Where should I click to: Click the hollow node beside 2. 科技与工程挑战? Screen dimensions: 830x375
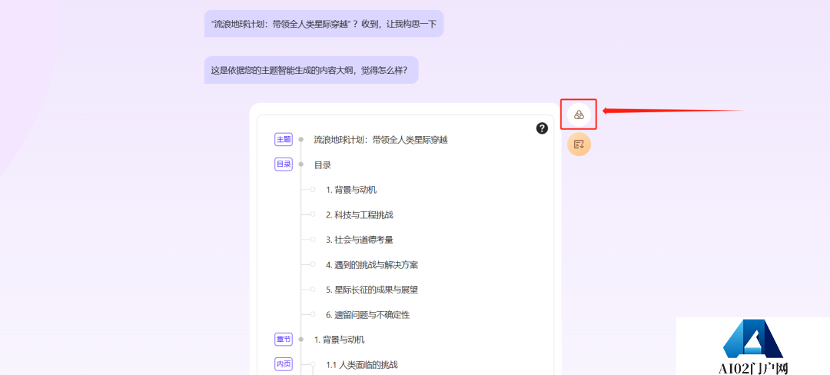coord(313,214)
